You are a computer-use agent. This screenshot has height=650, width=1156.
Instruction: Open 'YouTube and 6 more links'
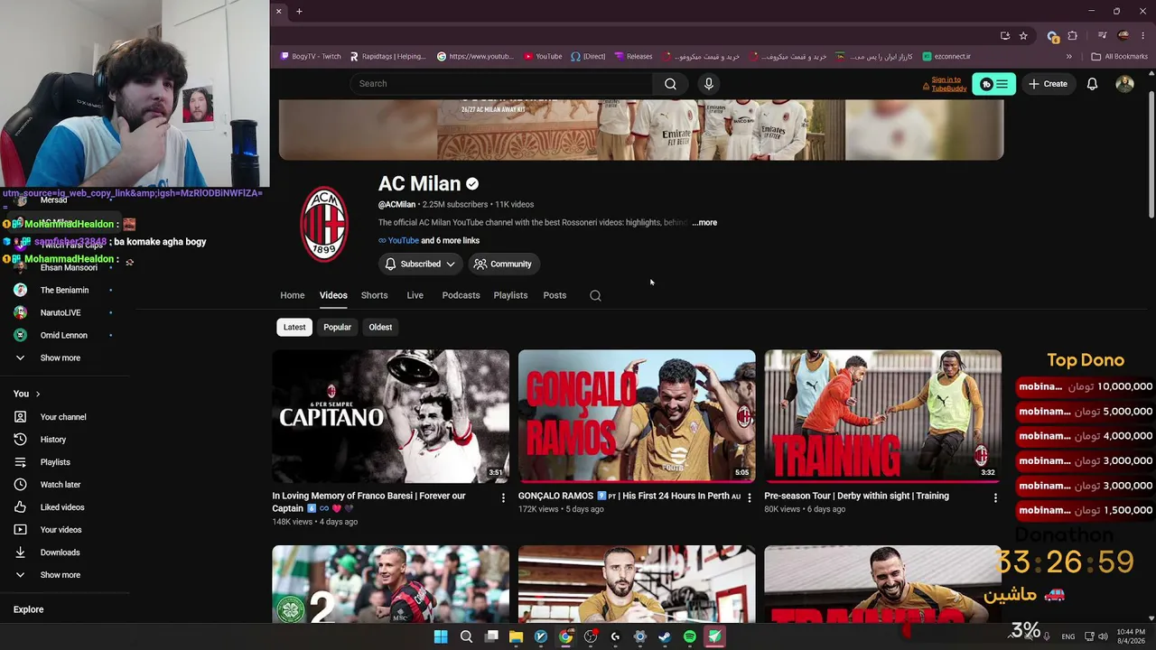coord(429,241)
